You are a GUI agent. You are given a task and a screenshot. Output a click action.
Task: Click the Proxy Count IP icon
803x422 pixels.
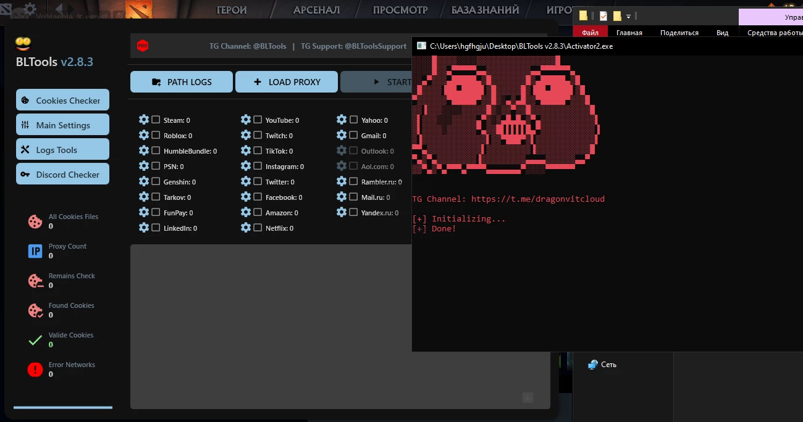[35, 251]
